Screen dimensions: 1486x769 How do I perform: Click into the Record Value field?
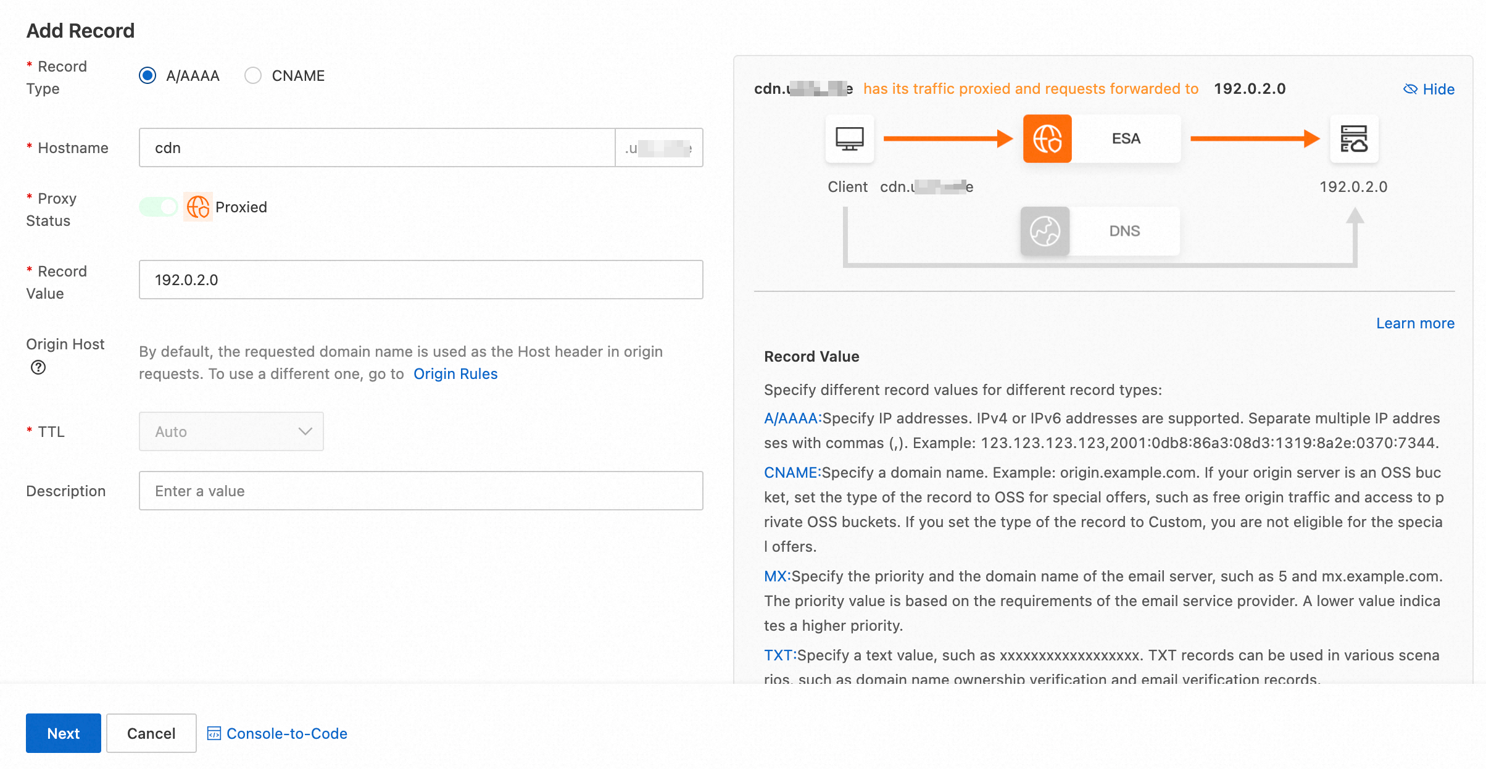421,280
